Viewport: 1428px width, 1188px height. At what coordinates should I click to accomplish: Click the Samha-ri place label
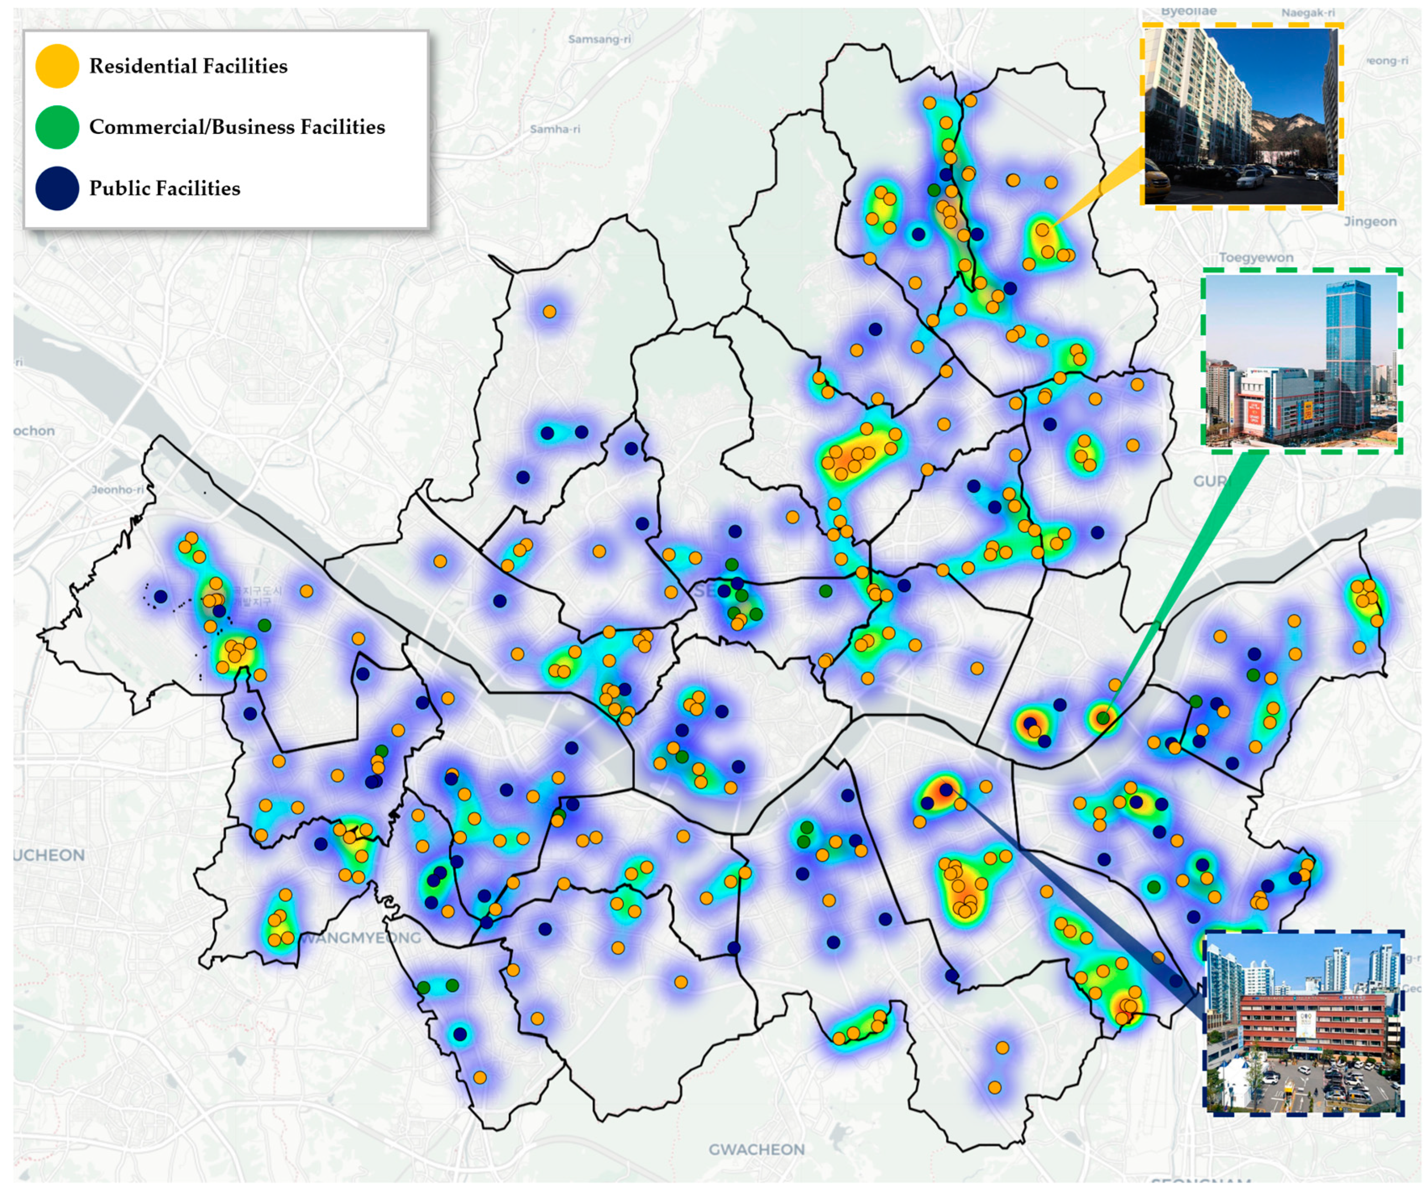(555, 129)
